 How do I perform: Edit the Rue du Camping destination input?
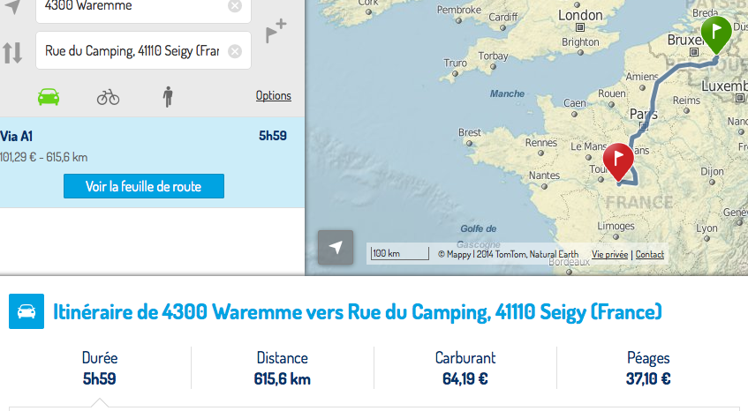(132, 51)
